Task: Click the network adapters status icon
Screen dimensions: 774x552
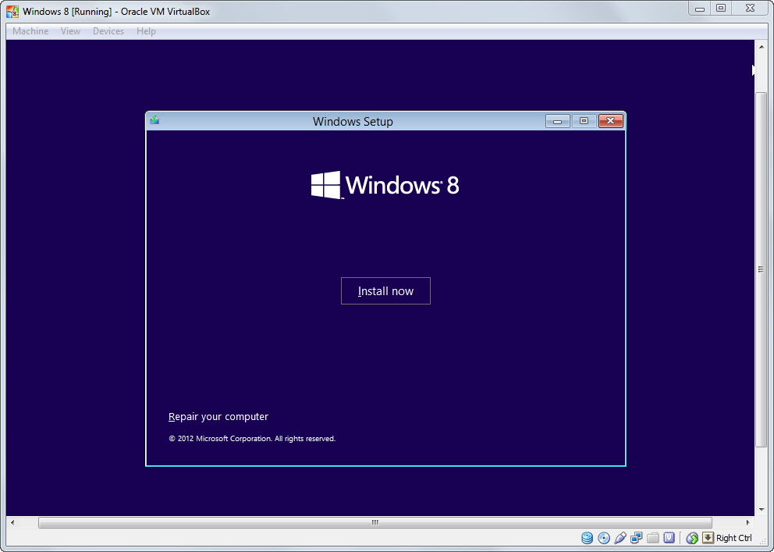Action: coord(636,538)
